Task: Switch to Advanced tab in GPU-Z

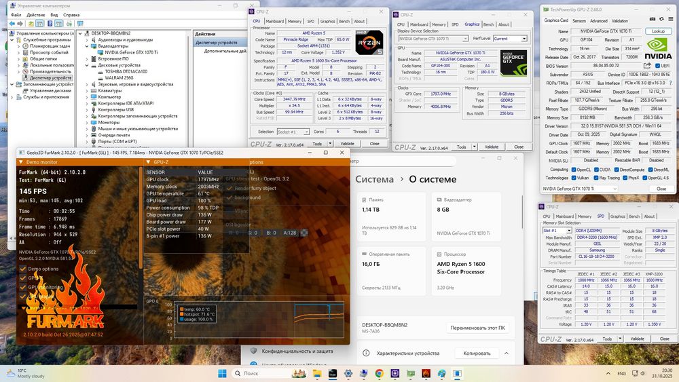Action: click(598, 21)
